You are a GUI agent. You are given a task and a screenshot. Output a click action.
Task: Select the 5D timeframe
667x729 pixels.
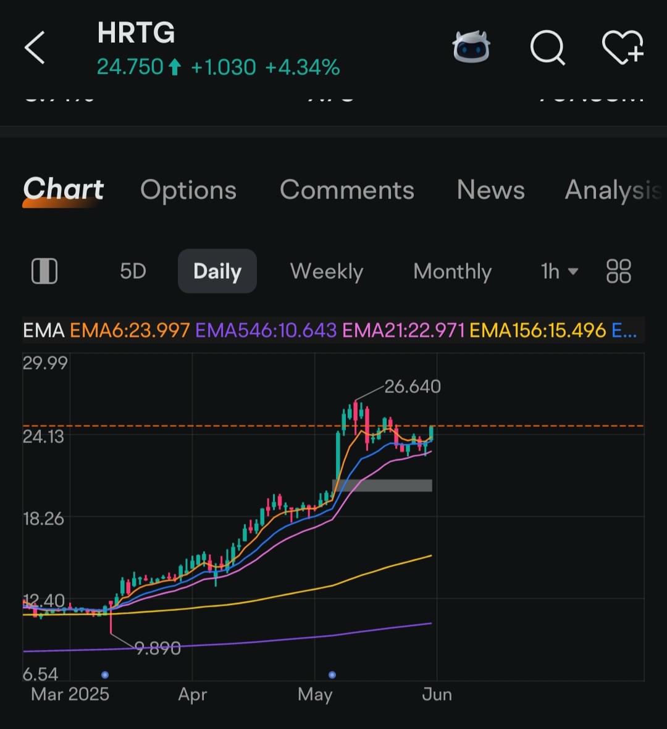click(133, 271)
